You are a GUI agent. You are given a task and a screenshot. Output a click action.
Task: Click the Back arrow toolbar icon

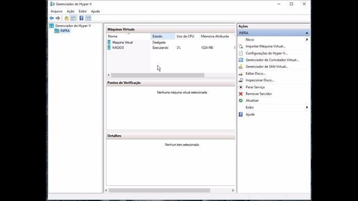(x=51, y=18)
